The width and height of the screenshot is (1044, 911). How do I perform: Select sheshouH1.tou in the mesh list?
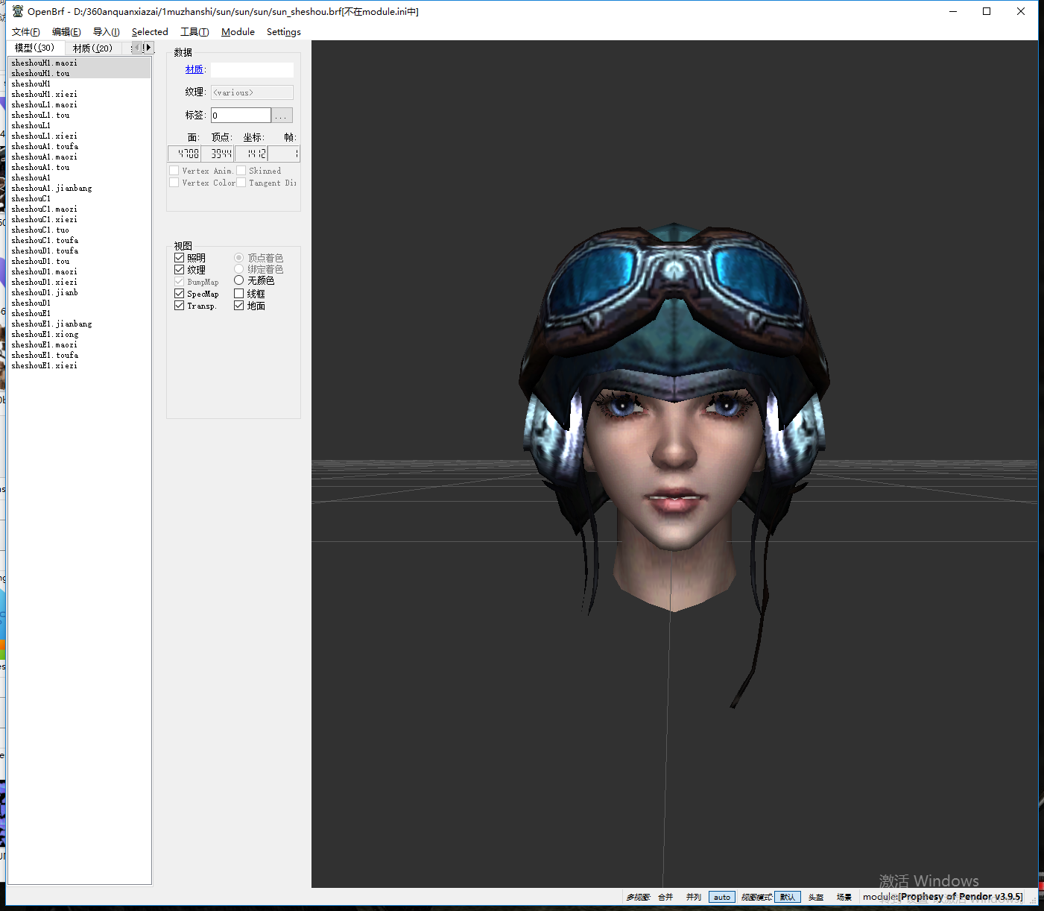pos(79,73)
